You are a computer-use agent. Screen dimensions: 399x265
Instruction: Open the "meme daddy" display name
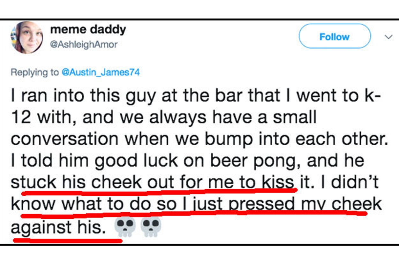[88, 30]
